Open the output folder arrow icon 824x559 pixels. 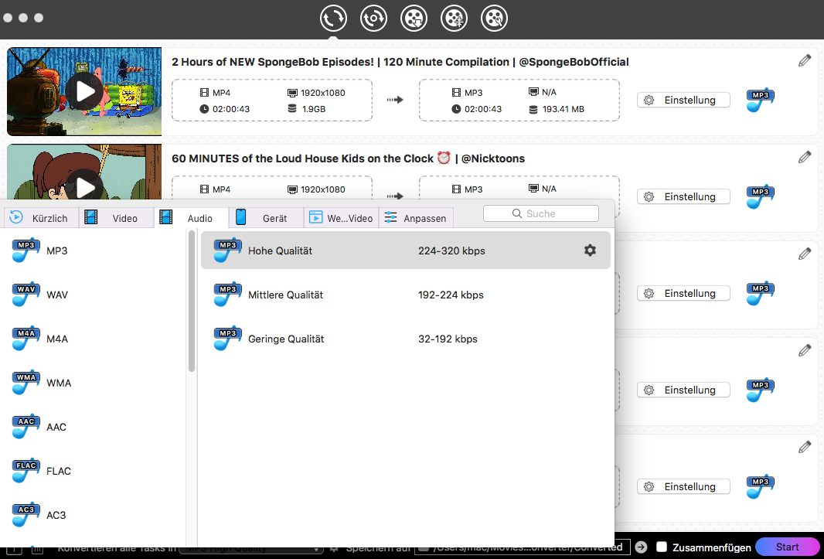click(641, 547)
